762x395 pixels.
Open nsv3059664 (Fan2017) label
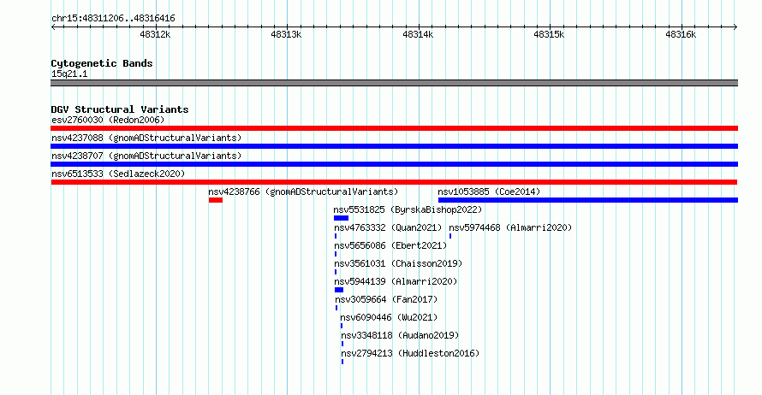(386, 299)
